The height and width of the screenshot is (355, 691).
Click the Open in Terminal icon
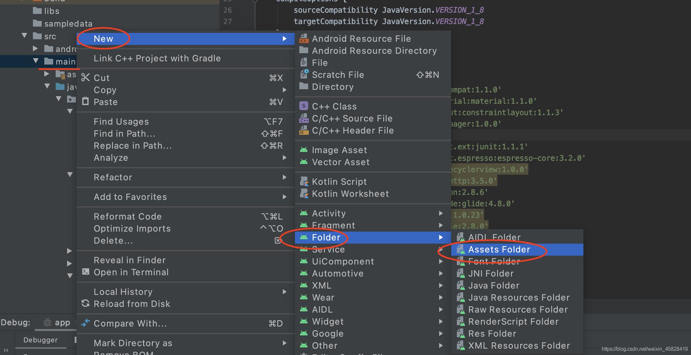click(85, 272)
